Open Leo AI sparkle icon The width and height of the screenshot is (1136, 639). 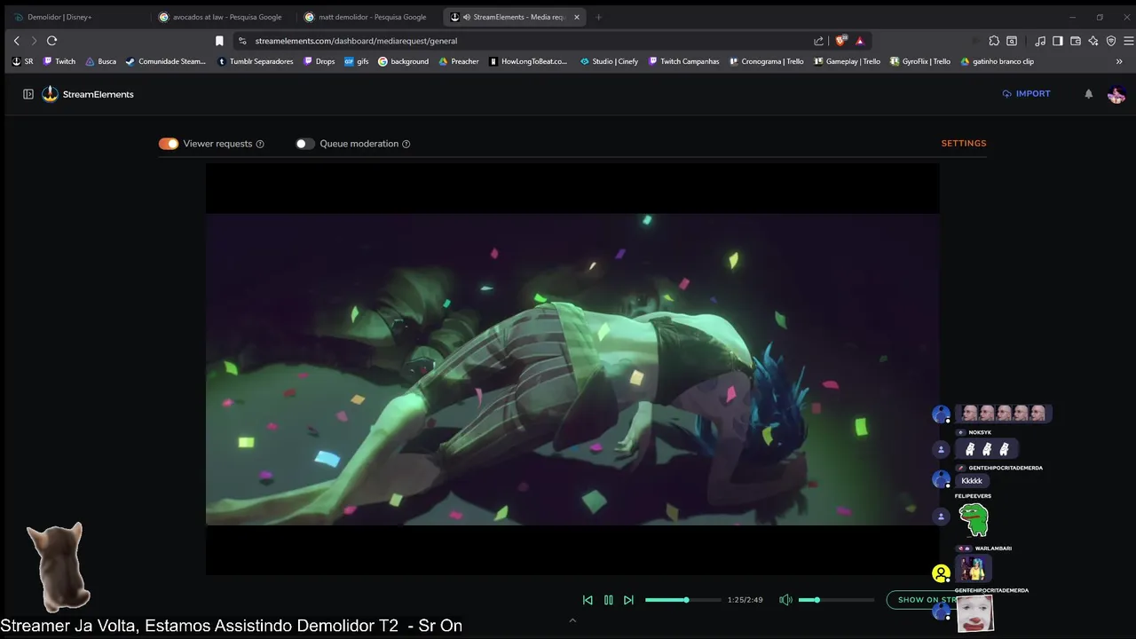click(1093, 41)
